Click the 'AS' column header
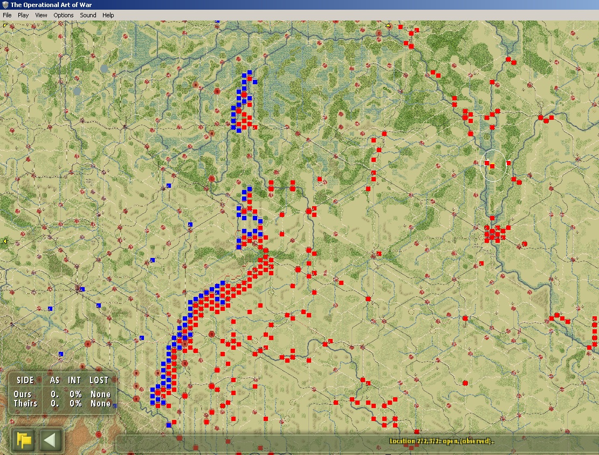This screenshot has width=599, height=455. click(x=54, y=380)
